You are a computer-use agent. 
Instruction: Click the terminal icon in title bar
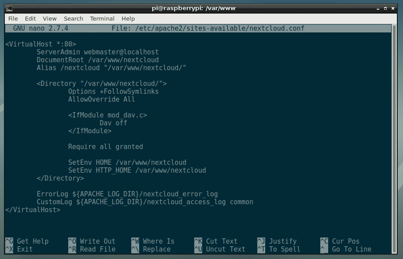9,8
